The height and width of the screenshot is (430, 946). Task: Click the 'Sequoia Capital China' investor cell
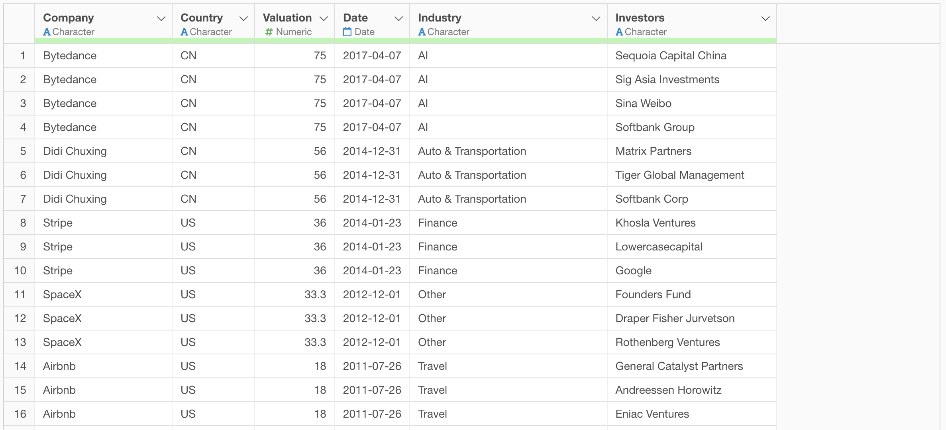692,56
